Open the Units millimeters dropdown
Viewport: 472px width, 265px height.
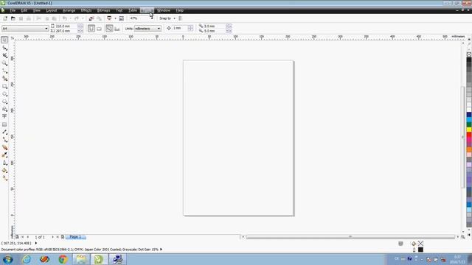pyautogui.click(x=159, y=29)
